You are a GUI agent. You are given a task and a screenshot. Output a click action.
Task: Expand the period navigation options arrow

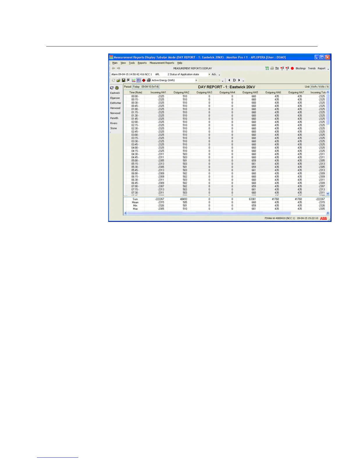pyautogui.click(x=243, y=81)
